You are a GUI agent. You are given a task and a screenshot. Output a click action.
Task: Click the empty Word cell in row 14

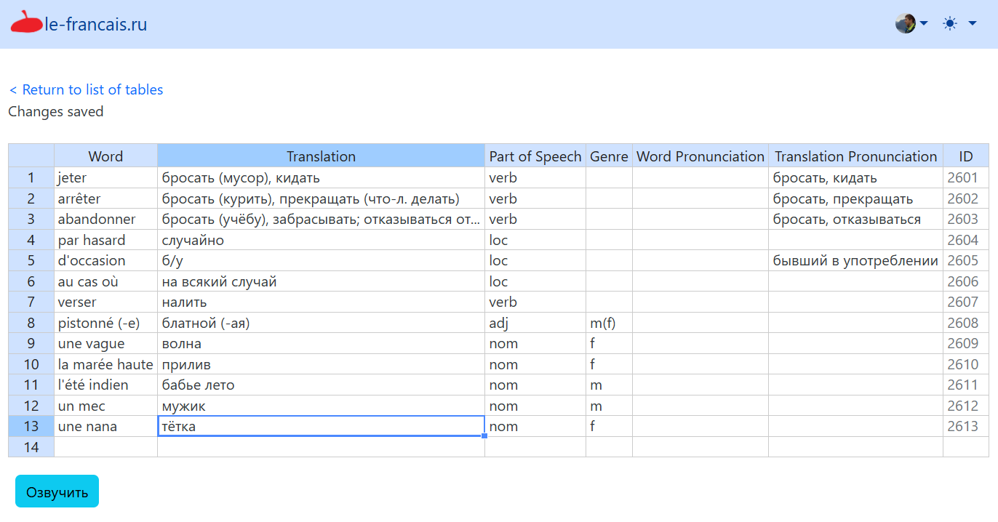(x=105, y=447)
